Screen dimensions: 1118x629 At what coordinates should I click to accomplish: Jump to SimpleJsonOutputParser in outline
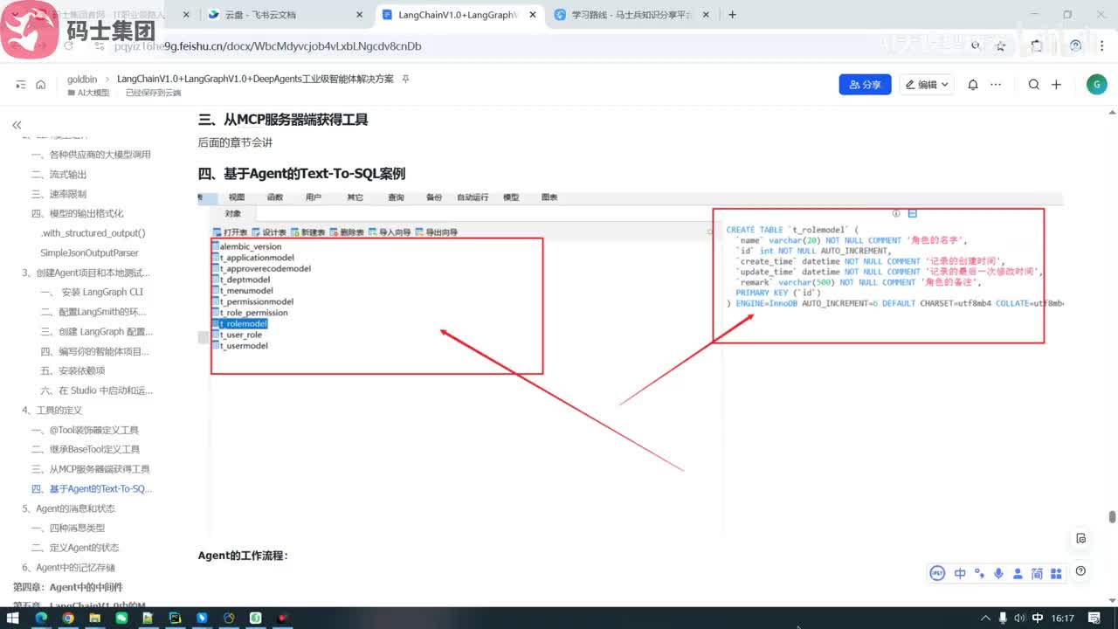click(89, 252)
